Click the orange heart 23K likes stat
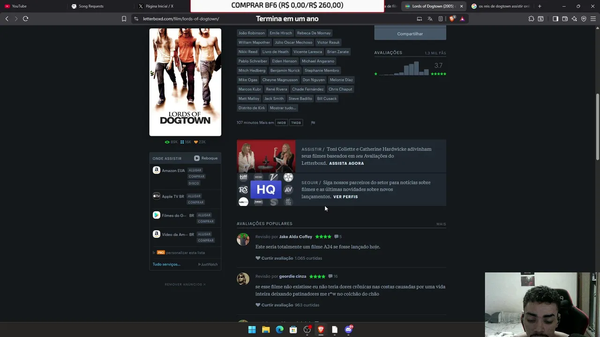The width and height of the screenshot is (600, 337). pyautogui.click(x=200, y=142)
